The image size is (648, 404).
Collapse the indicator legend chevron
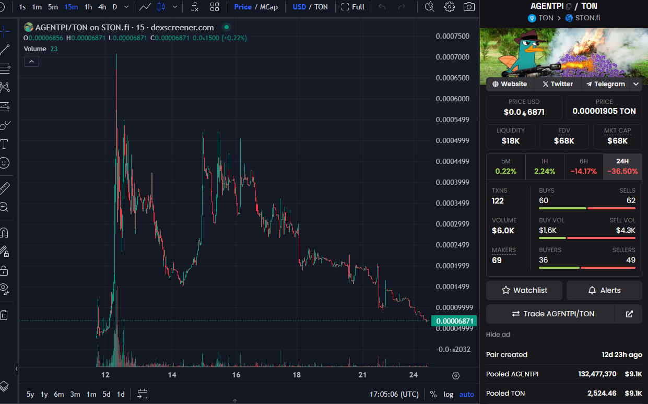31,62
